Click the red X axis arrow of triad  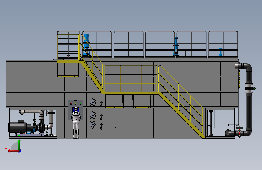[13, 151]
